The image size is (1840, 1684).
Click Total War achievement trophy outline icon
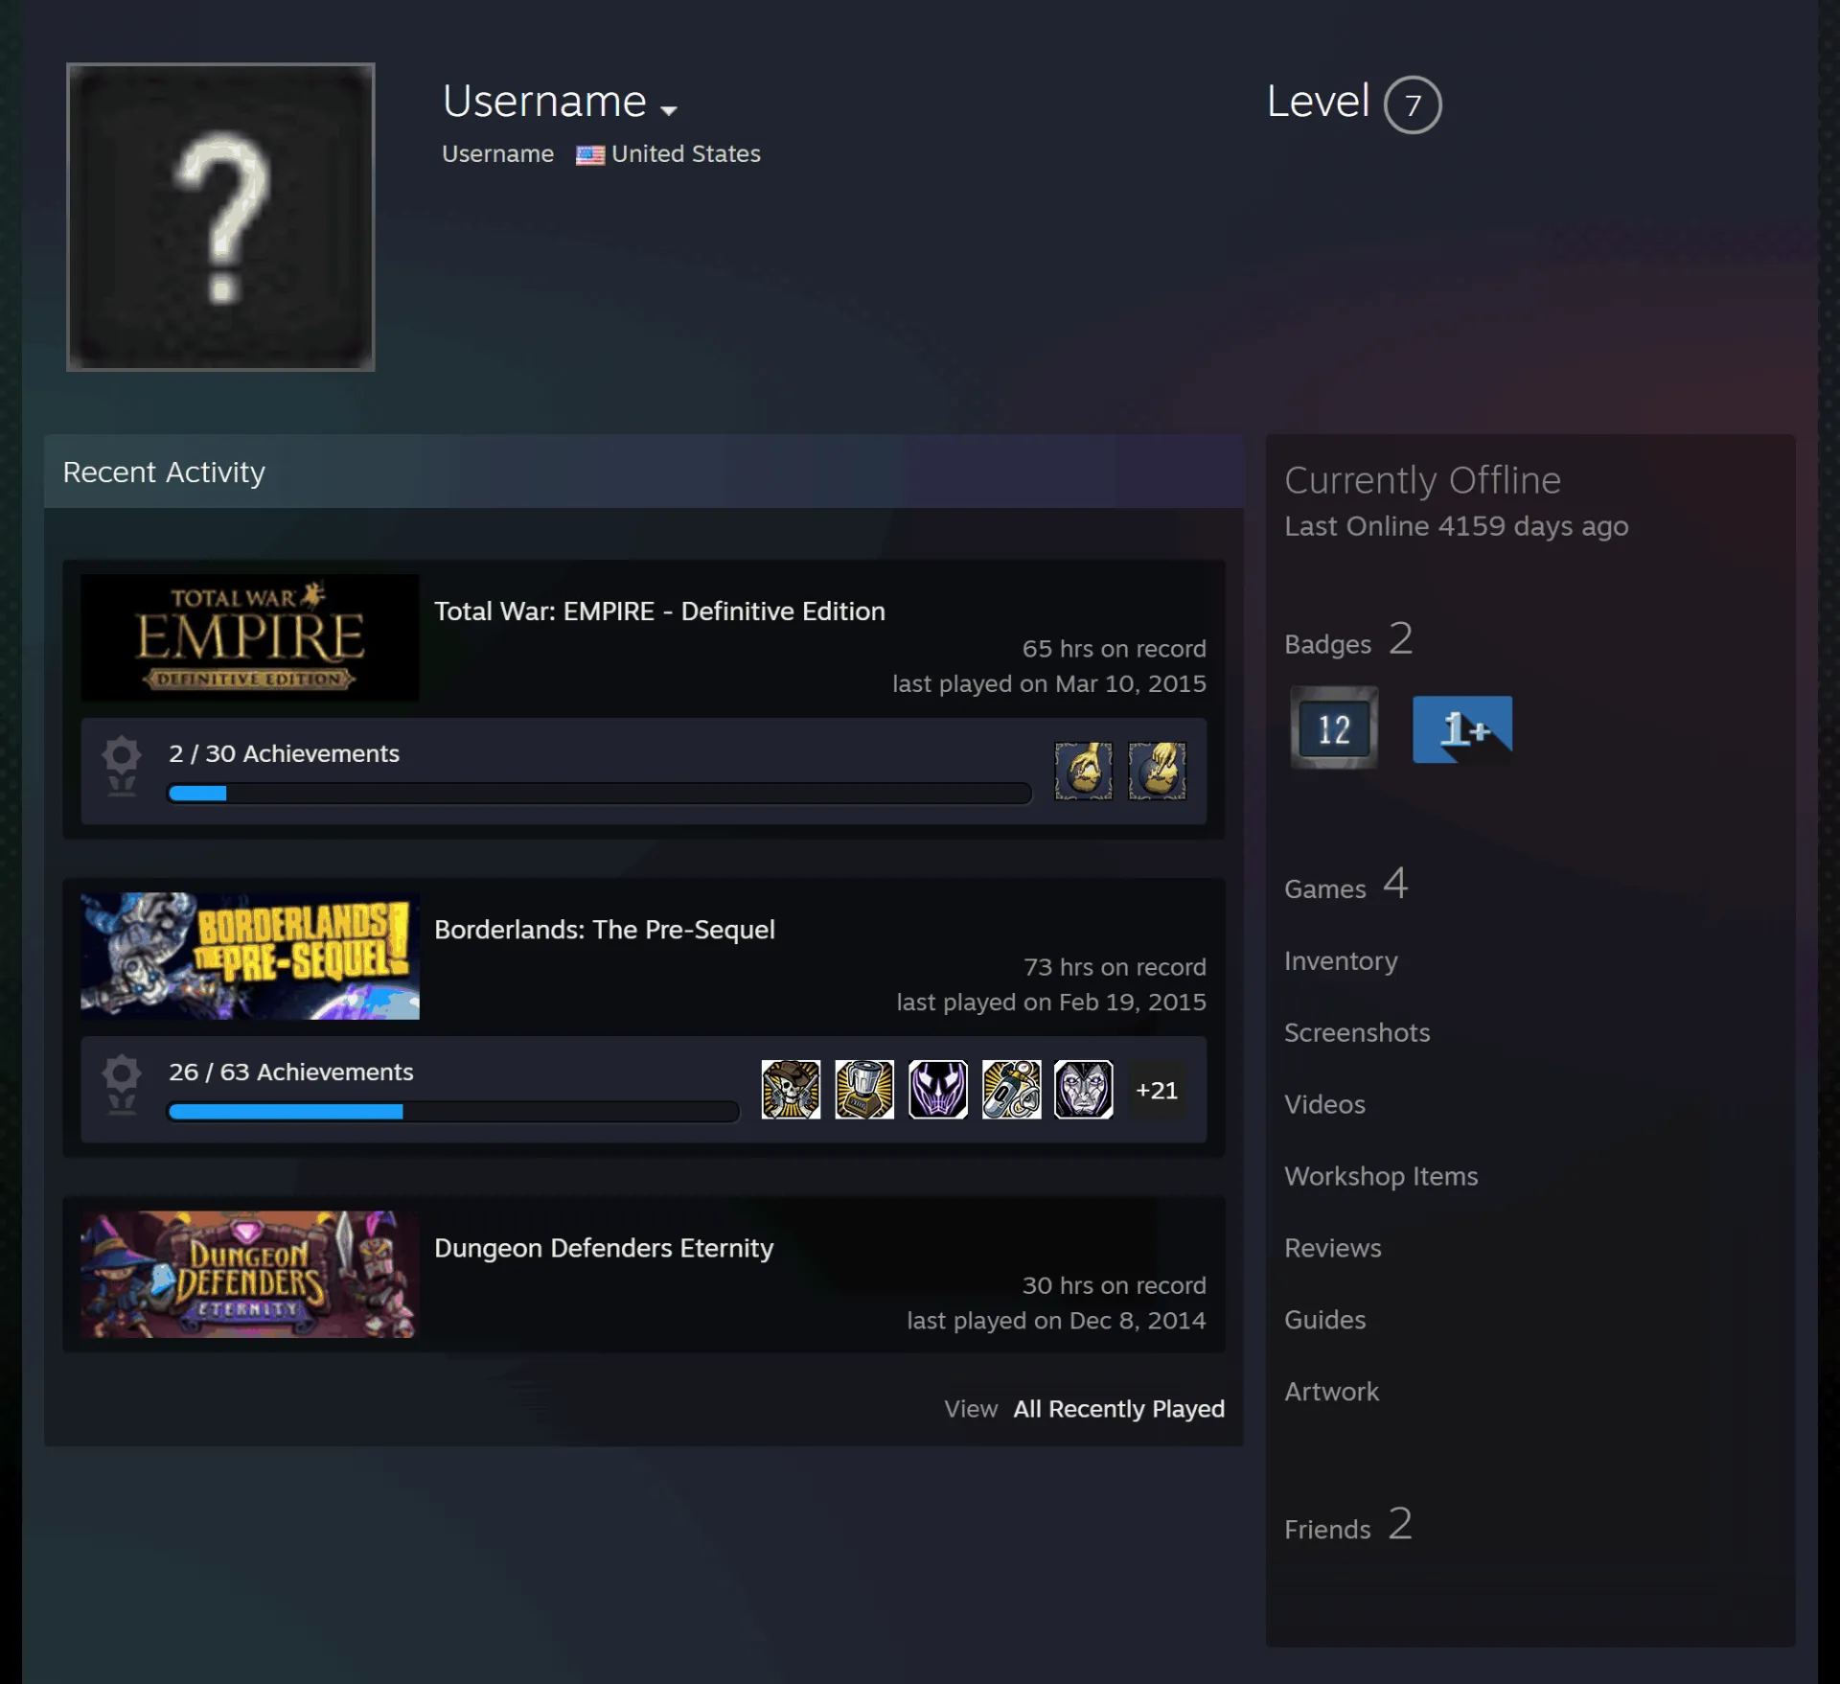(122, 766)
